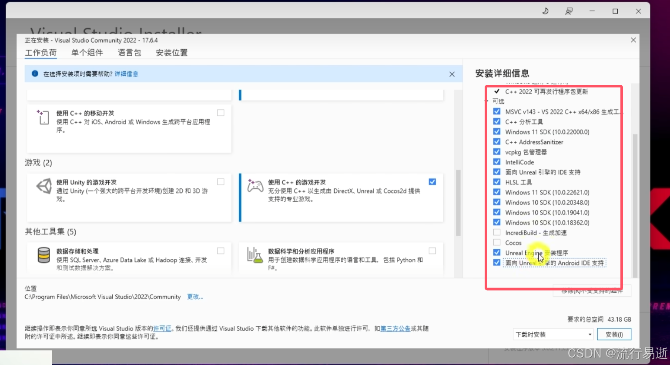
Task: Close the installing dialog with X
Action: (x=633, y=40)
